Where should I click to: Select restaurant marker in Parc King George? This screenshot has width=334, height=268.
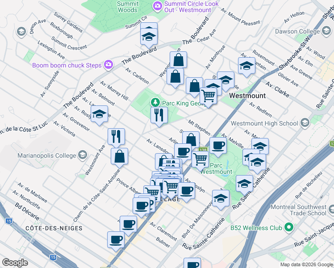(x=159, y=117)
